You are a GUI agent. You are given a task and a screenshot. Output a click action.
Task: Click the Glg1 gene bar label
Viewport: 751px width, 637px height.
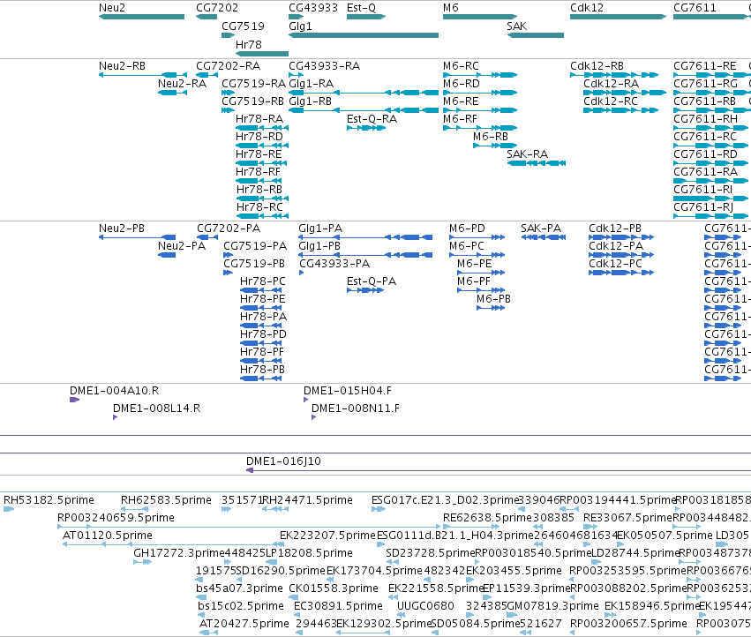tap(300, 26)
